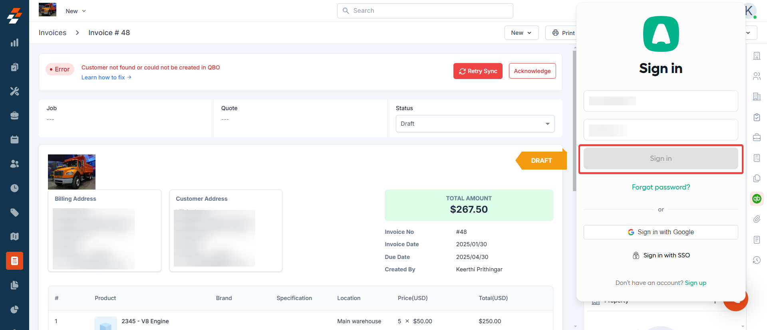This screenshot has height=330, width=767.
Task: Open the price tag sidebar icon
Action: click(14, 212)
